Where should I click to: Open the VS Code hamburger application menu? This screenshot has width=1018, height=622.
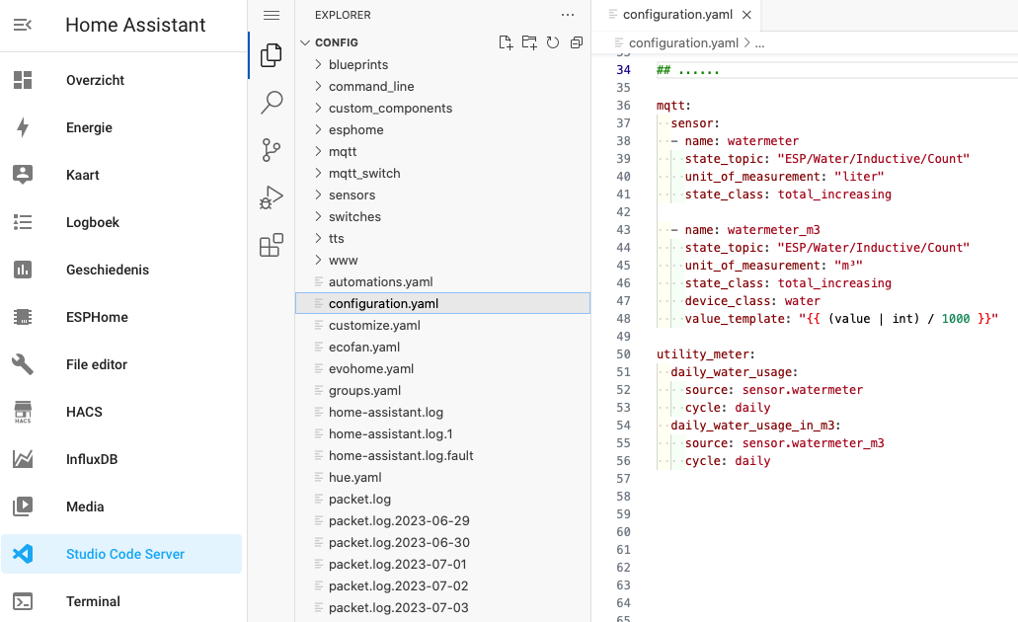click(x=272, y=15)
